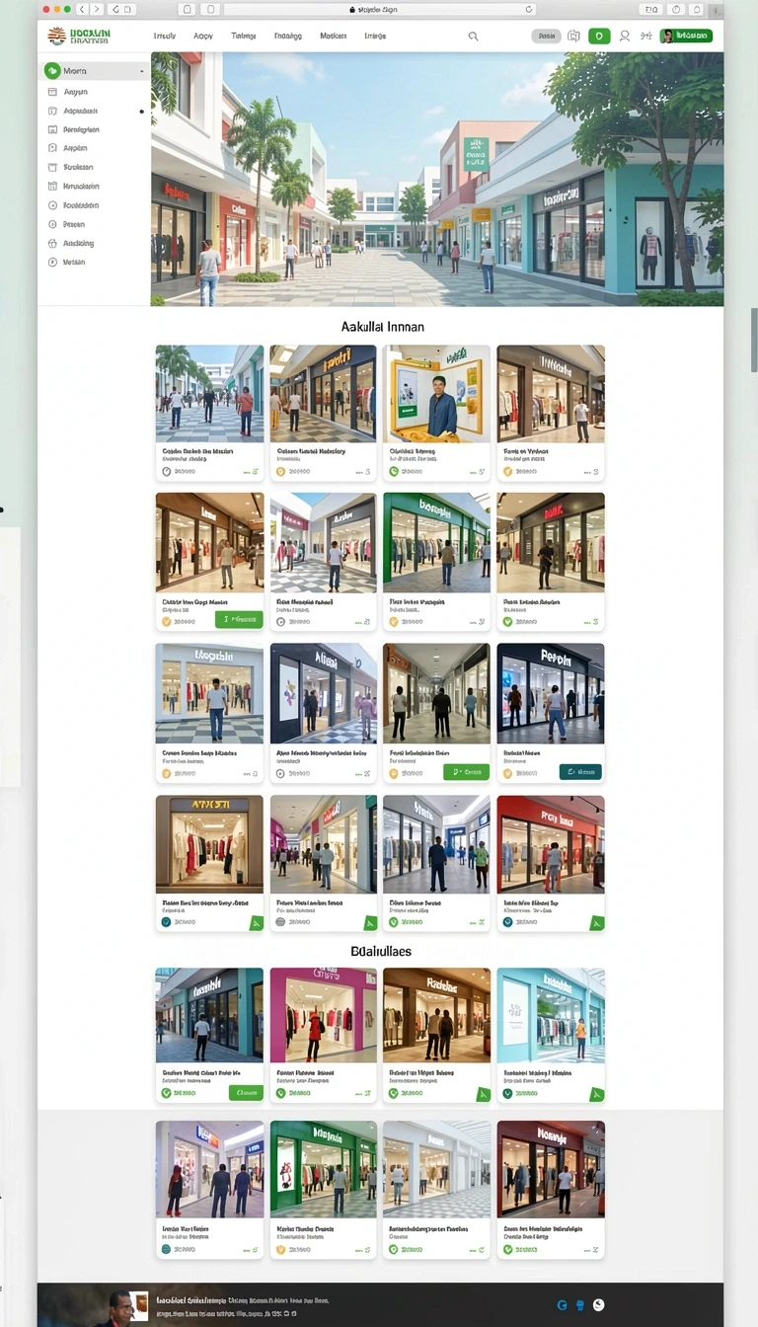Click the green button on the second-row first card
This screenshot has width=758, height=1327.
click(239, 620)
